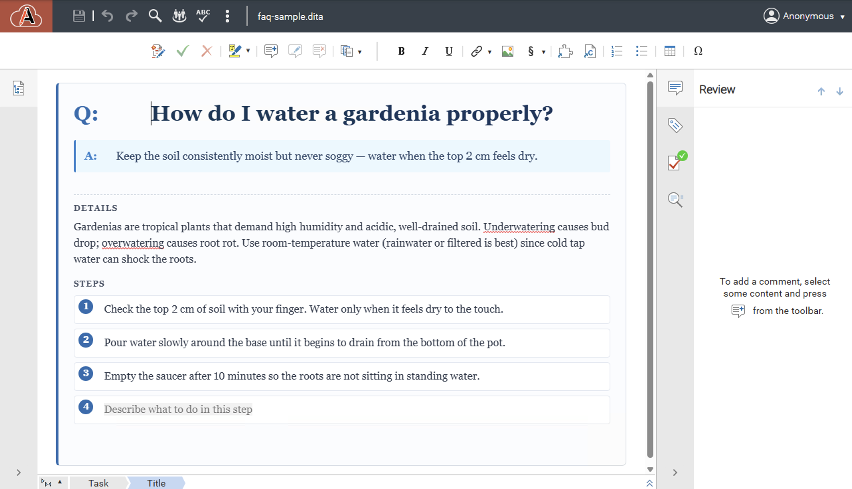Insert a bulleted list
The height and width of the screenshot is (489, 852).
[x=642, y=52]
